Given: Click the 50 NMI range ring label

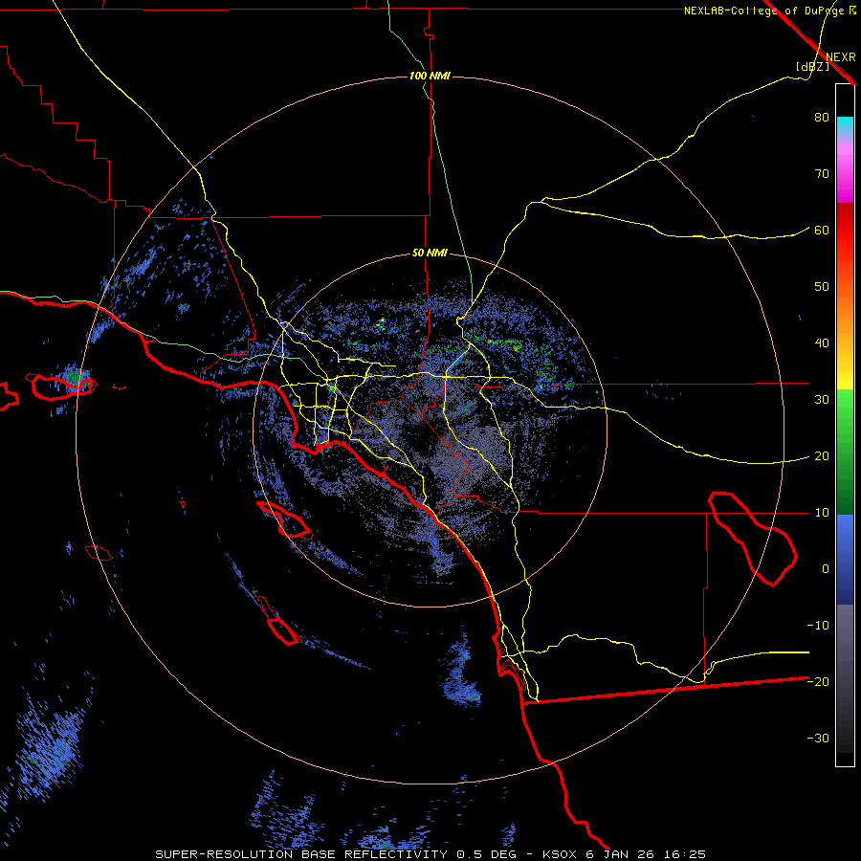Looking at the screenshot, I should point(430,254).
